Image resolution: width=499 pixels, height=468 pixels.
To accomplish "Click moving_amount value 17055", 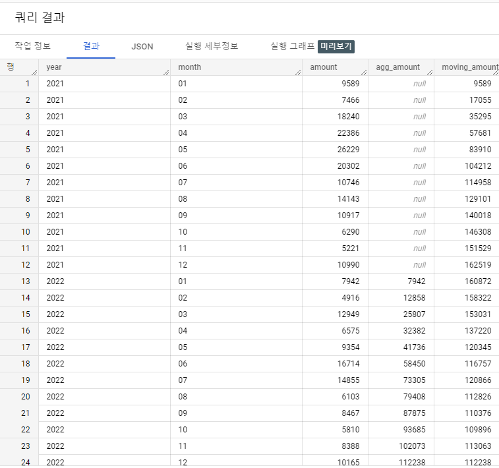I will tap(481, 100).
